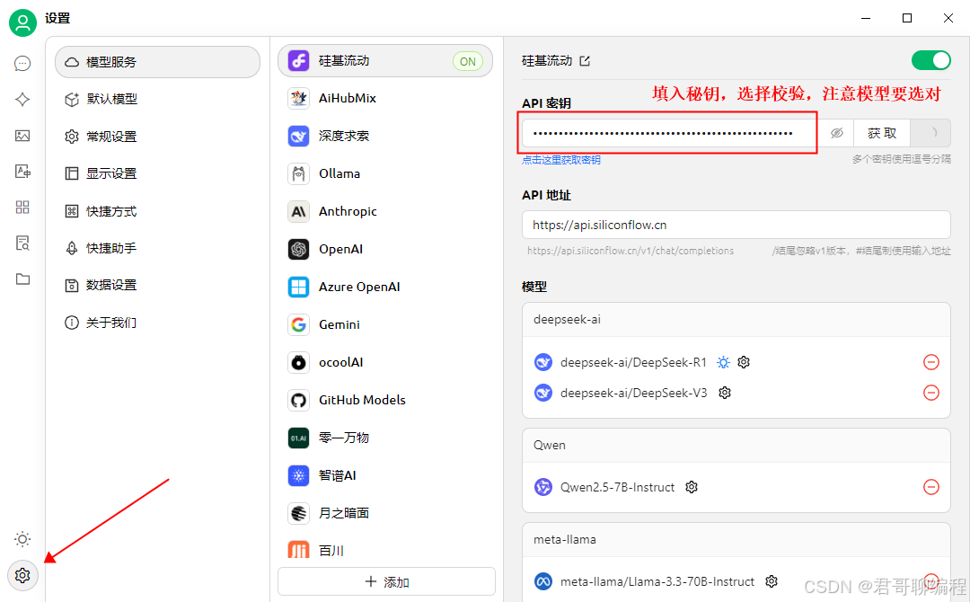Close the settings window
The width and height of the screenshot is (970, 602).
(x=948, y=18)
